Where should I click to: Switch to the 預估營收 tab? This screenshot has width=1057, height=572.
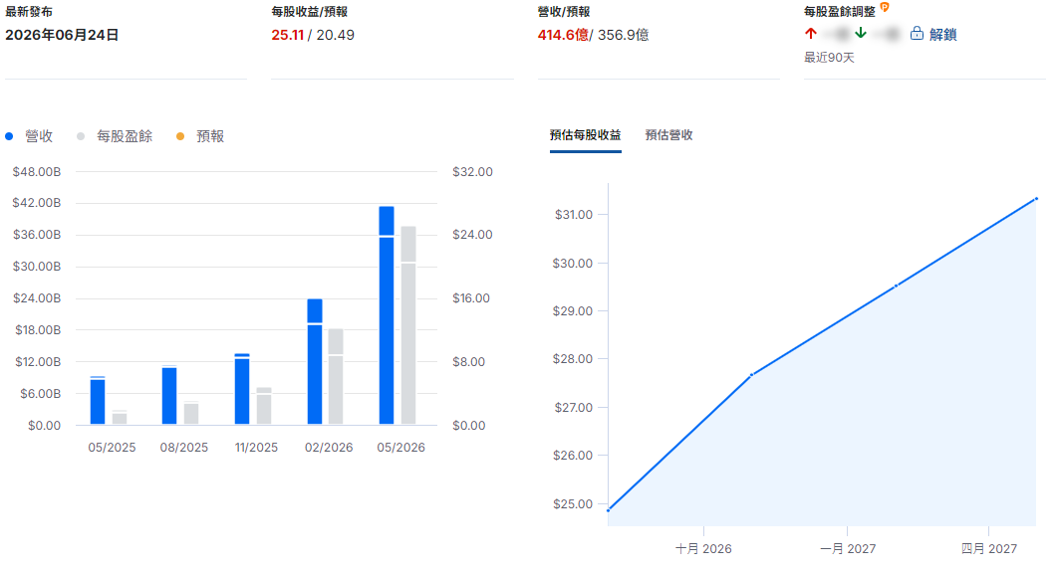(668, 134)
